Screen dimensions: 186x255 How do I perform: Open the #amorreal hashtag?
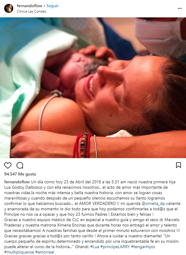click(44, 252)
